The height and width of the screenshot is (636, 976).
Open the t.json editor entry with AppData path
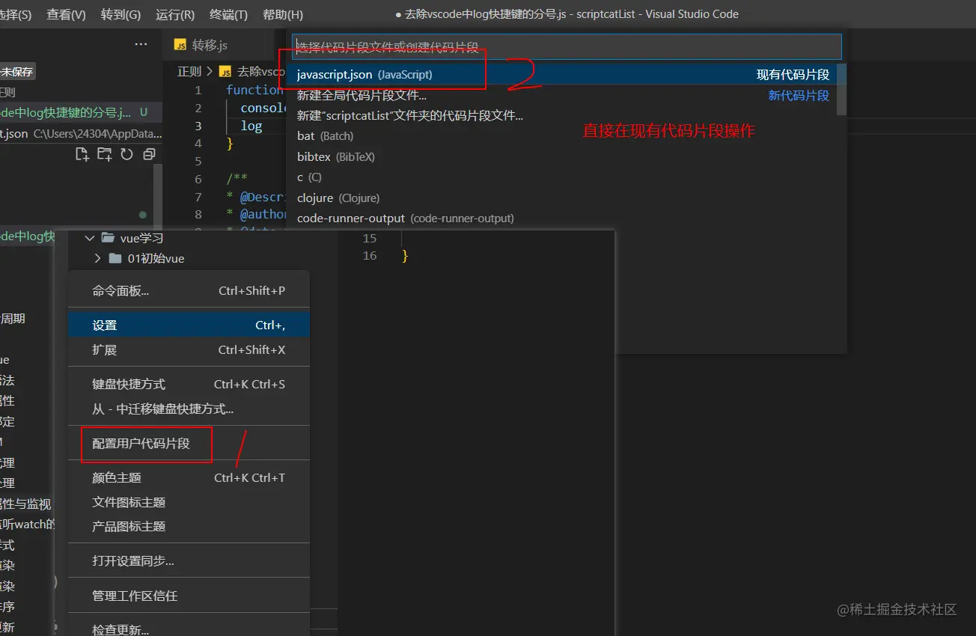[81, 134]
